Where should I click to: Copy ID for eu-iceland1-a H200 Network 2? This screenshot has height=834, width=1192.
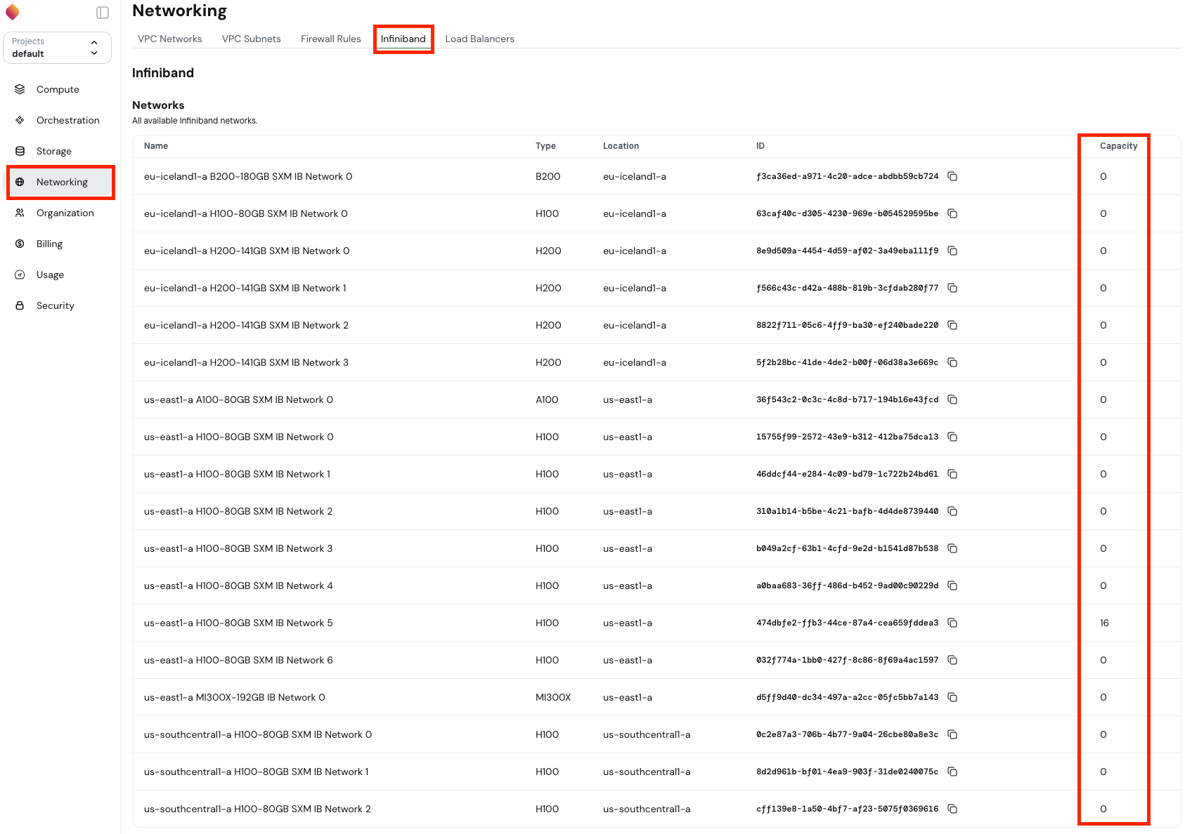(x=952, y=325)
